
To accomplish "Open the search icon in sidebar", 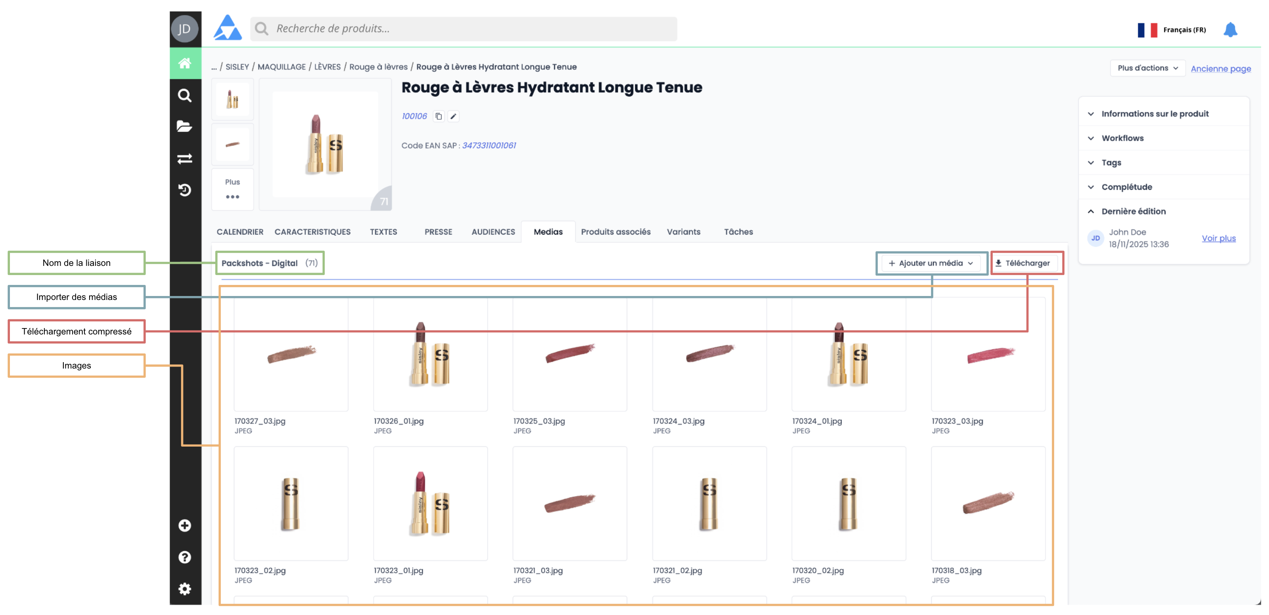I will point(185,95).
